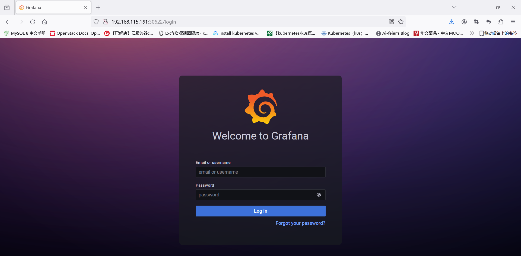
Task: Open the Install kubernetes bookmark
Action: coord(237,33)
